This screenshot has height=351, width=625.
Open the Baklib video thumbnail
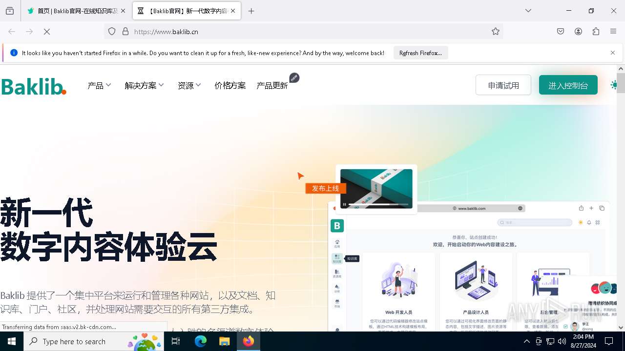(x=376, y=189)
